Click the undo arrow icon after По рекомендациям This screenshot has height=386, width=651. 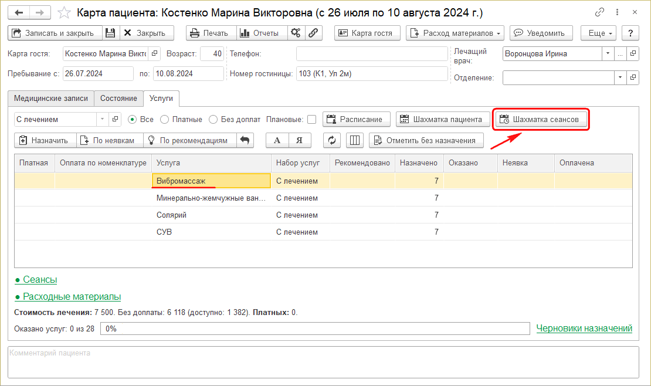point(245,140)
